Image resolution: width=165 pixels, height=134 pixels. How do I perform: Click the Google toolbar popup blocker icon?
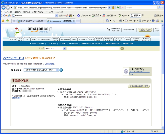(104, 16)
